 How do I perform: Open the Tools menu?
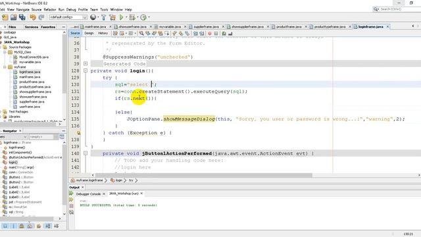pyautogui.click(x=104, y=9)
